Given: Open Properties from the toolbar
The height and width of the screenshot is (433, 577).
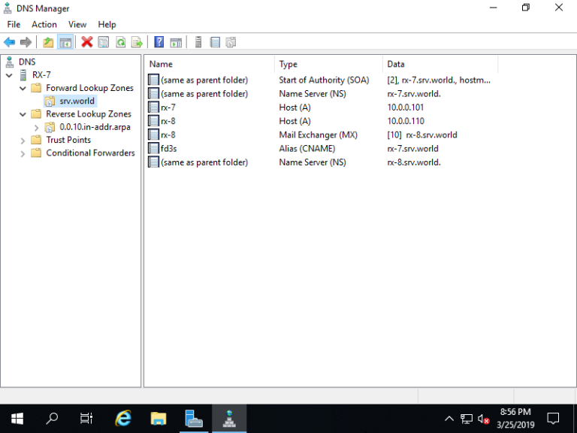Looking at the screenshot, I should pos(104,42).
